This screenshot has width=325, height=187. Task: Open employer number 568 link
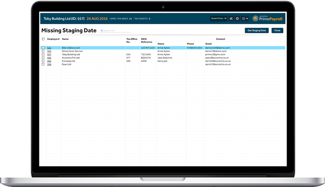point(49,64)
